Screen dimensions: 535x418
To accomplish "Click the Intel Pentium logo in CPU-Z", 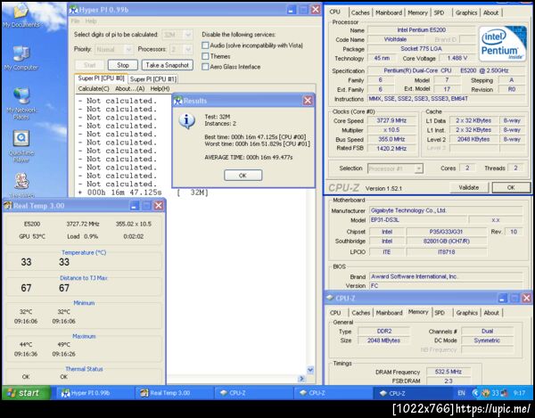I will pos(502,44).
